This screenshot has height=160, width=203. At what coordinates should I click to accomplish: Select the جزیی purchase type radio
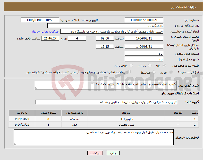point(171,72)
